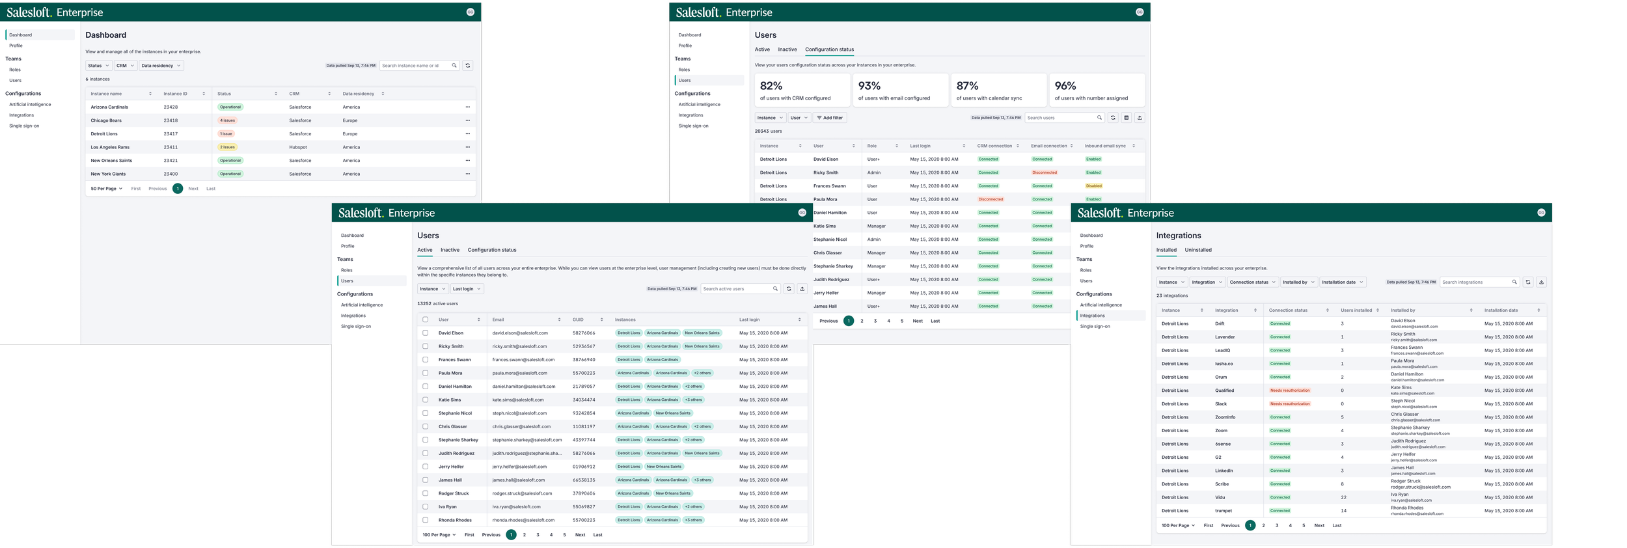Open the Status filter dropdown in Dashboard
Image resolution: width=1627 pixels, height=548 pixels.
[98, 66]
